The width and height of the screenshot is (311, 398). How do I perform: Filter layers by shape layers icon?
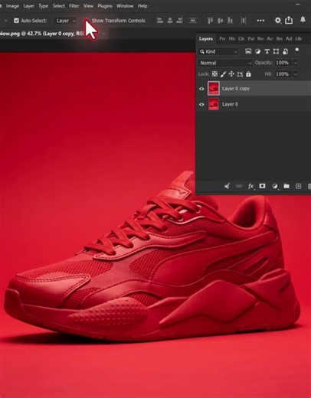276,51
